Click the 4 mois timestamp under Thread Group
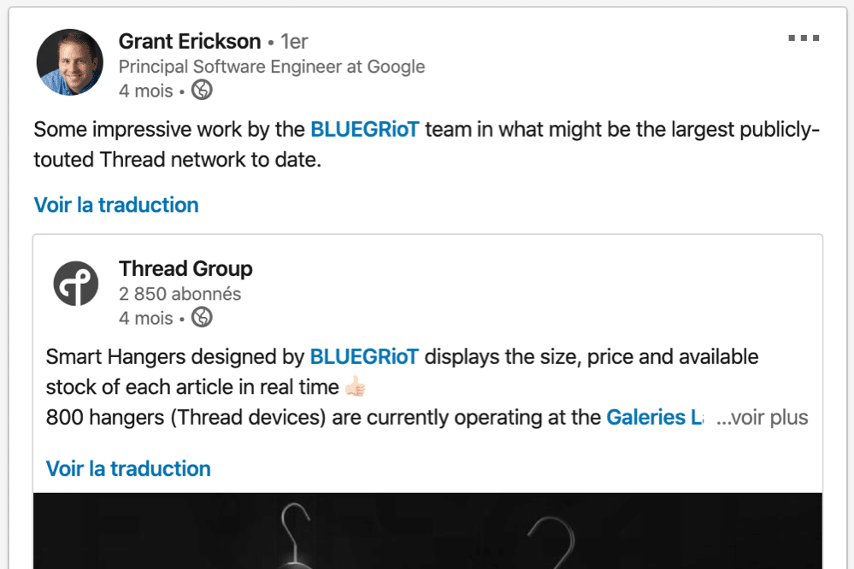The width and height of the screenshot is (854, 569). pos(146,318)
